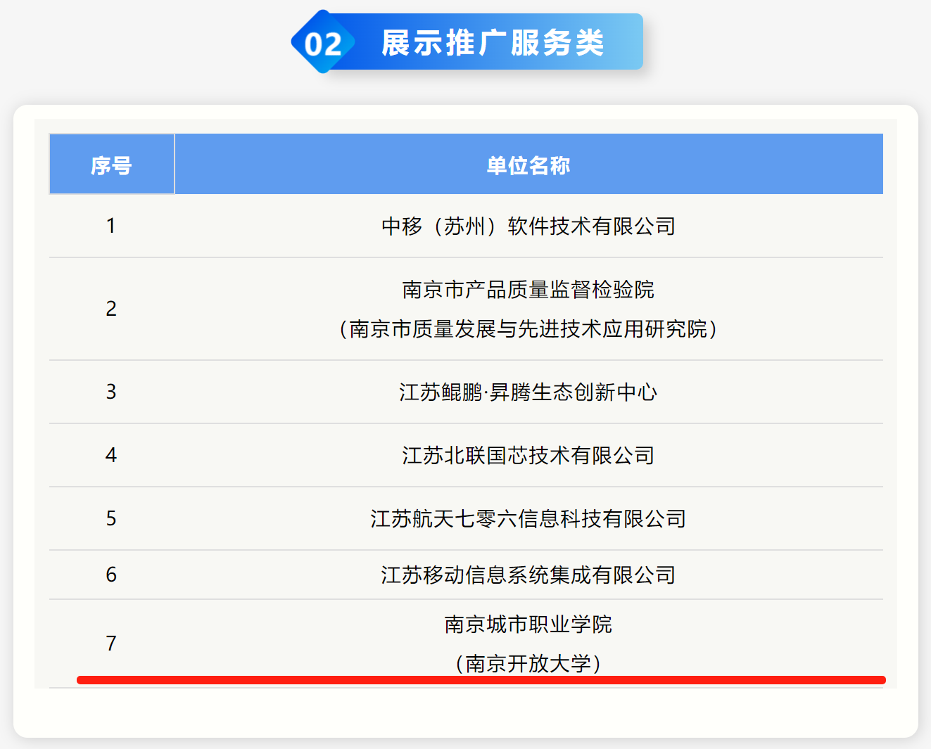Select row number 5 cell
This screenshot has height=749, width=931.
(x=111, y=518)
